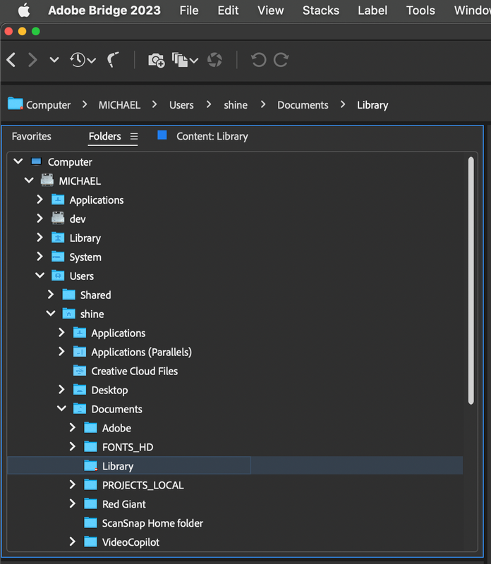Open the Stacks menu
Viewport: 491px width, 564px height.
tap(320, 10)
